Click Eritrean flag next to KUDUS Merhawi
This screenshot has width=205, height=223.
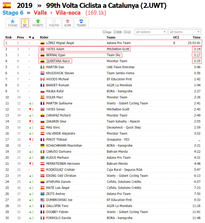[x=42, y=158]
